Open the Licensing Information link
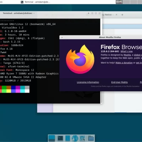 pos(88,82)
